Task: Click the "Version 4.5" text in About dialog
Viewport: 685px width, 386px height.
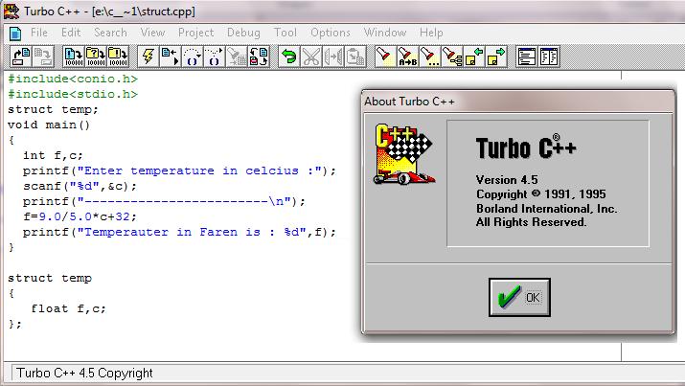Action: [x=507, y=180]
